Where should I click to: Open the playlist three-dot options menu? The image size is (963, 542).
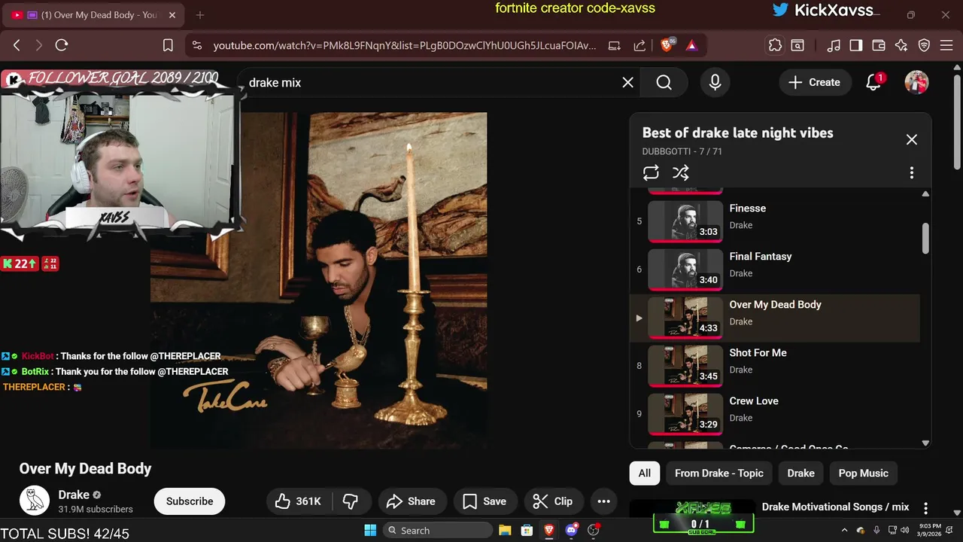click(x=912, y=173)
